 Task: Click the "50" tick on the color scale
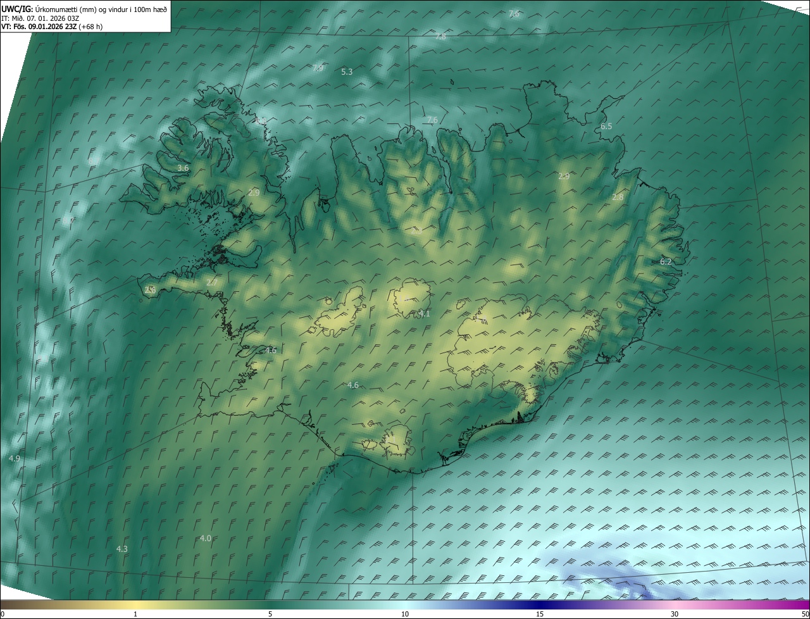[x=805, y=615]
